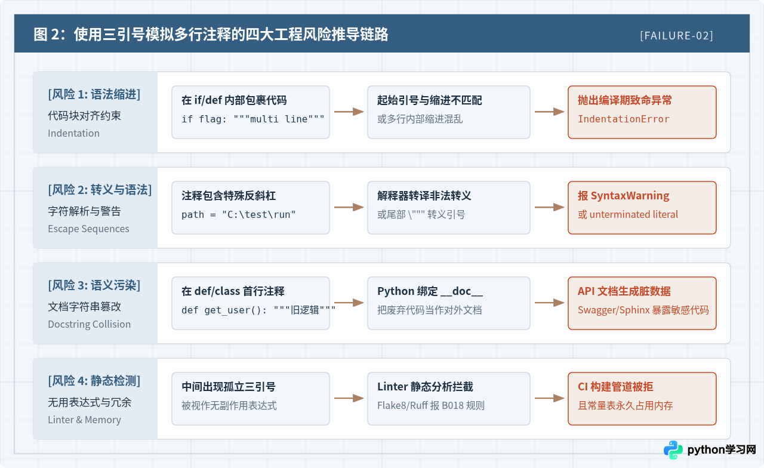Select the "Python 绑定 __doc__" step title
The width and height of the screenshot is (764, 468).
pos(430,291)
